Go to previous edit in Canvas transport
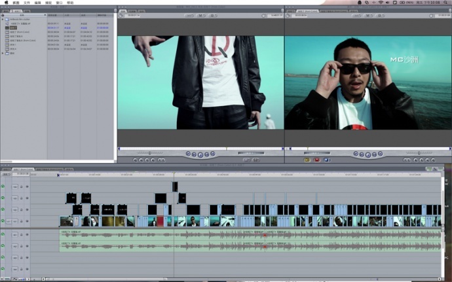 click(356, 154)
